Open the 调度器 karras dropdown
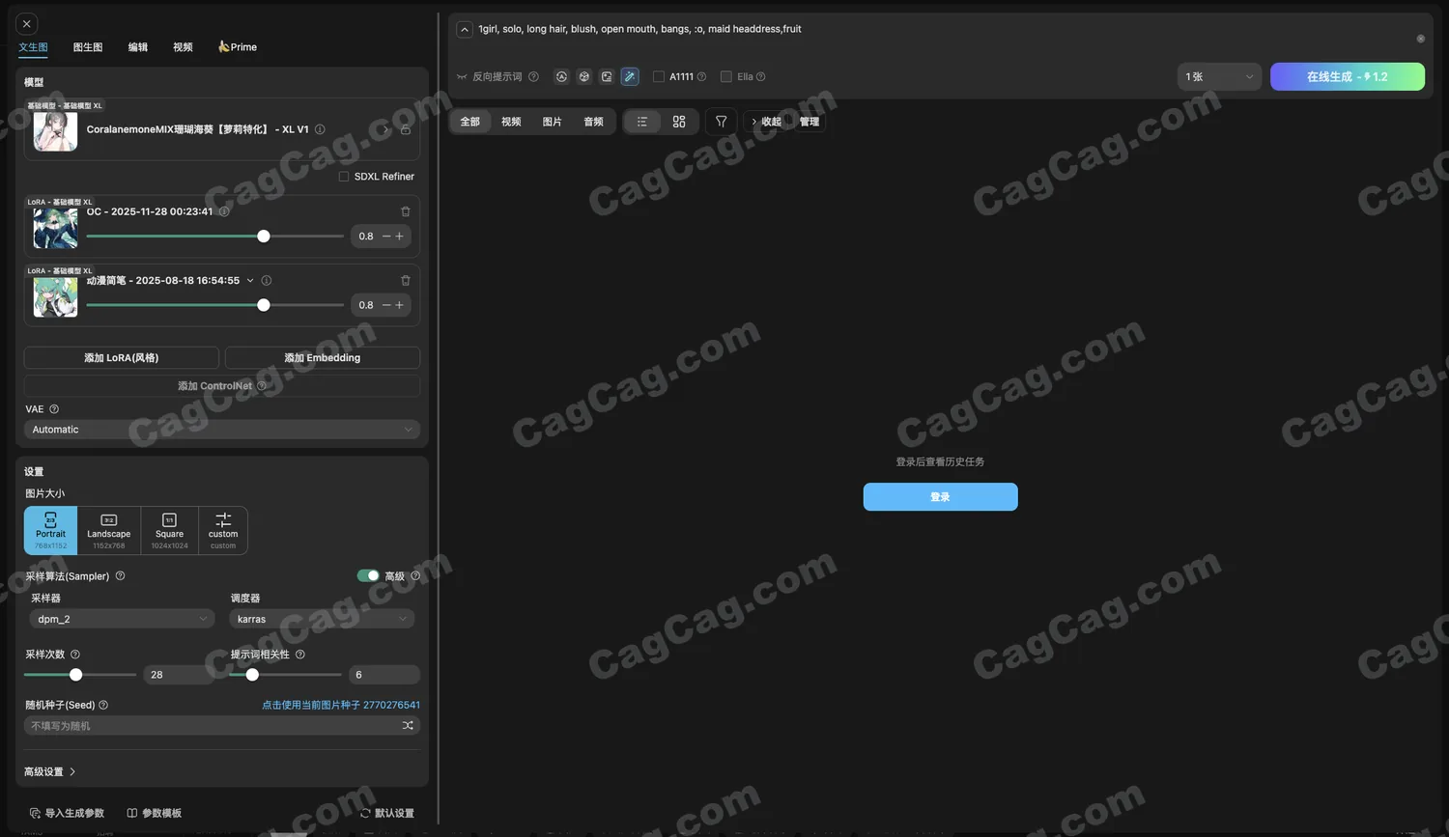Viewport: 1449px width, 837px height. tap(322, 619)
